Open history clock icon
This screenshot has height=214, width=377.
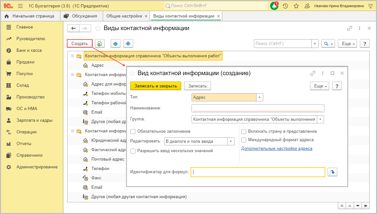coord(285,6)
